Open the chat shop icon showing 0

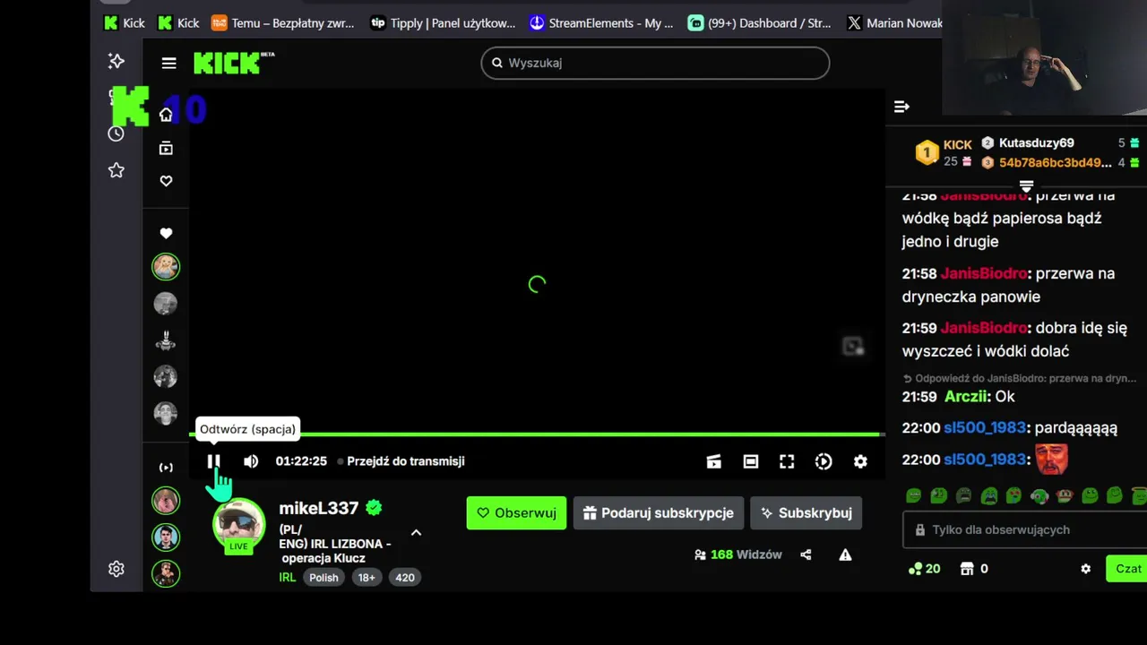point(974,569)
